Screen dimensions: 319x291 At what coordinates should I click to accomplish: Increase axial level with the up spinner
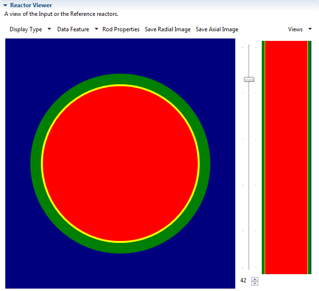click(x=255, y=279)
